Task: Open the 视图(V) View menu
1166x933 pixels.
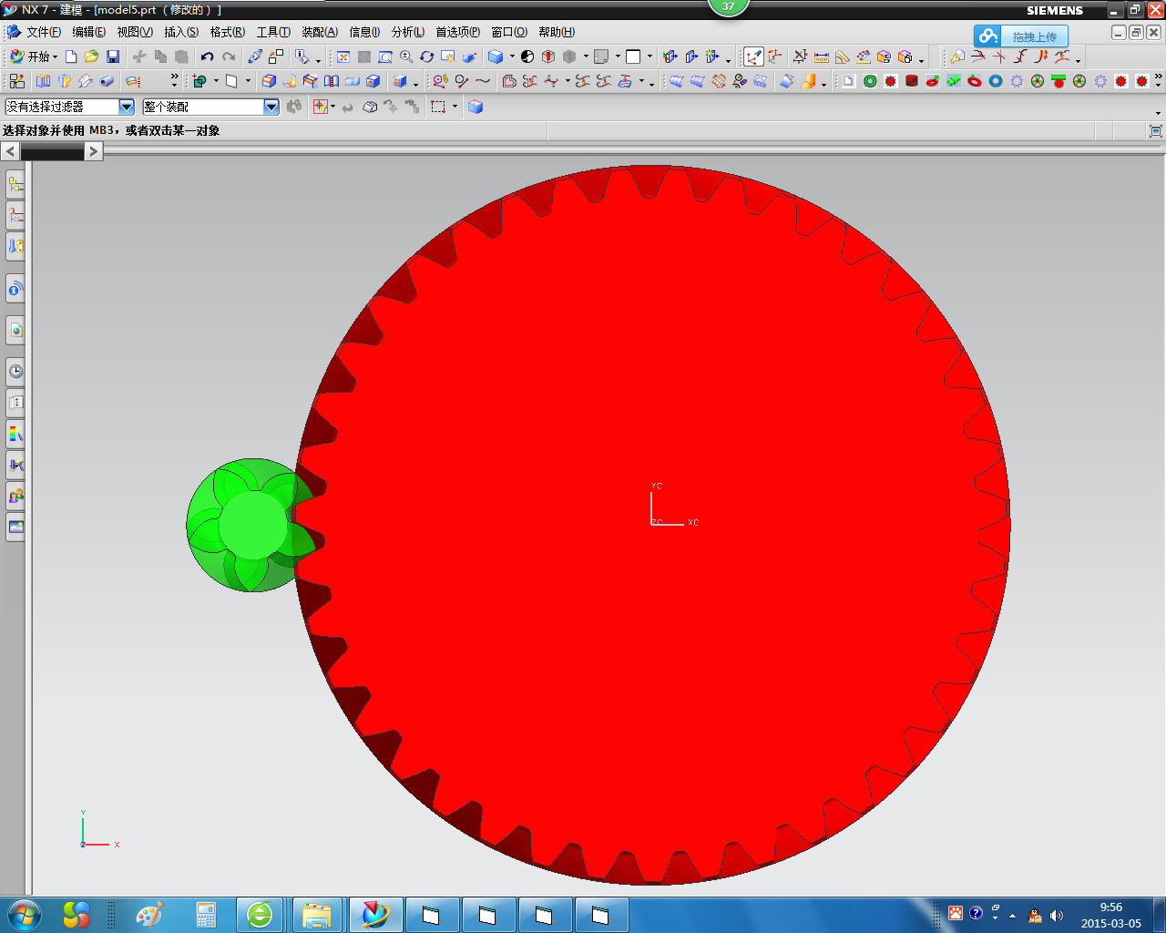Action: click(x=134, y=32)
